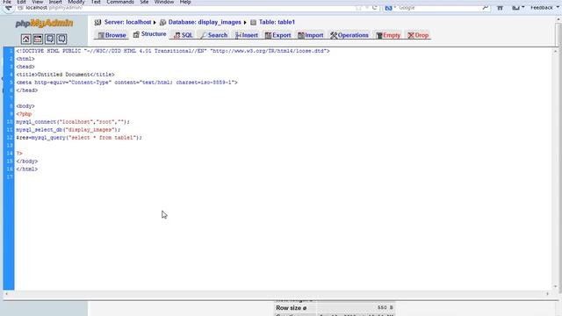Click the code editor vertical scrollbar down arrow
The image size is (562, 316).
point(555,286)
